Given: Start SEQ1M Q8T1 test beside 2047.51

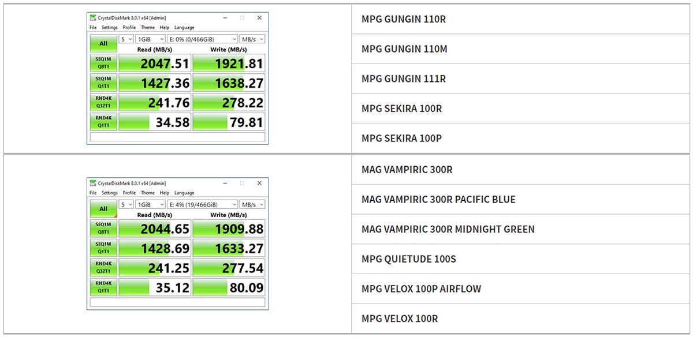Looking at the screenshot, I should 103,63.
